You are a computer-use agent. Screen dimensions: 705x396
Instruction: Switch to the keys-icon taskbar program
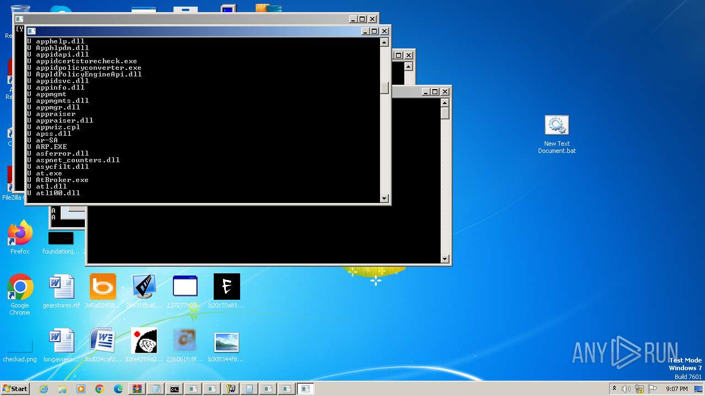[x=231, y=389]
